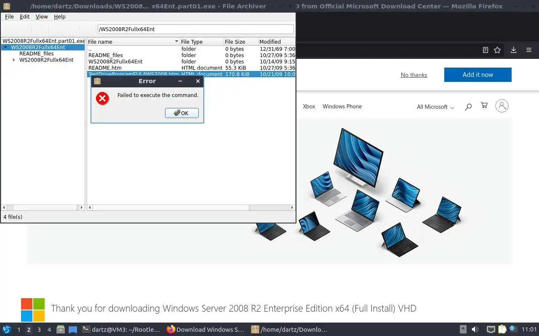Click the 11:01 clock in taskbar
539x336 pixels.
coord(529,330)
